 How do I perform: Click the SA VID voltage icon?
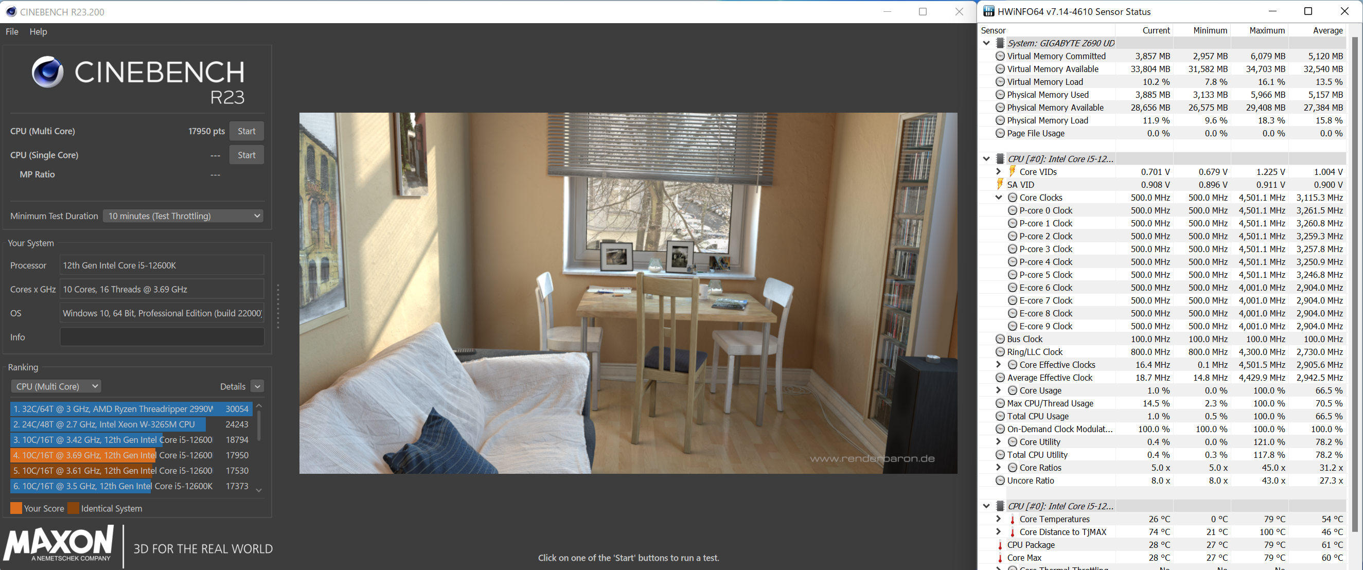[1000, 184]
